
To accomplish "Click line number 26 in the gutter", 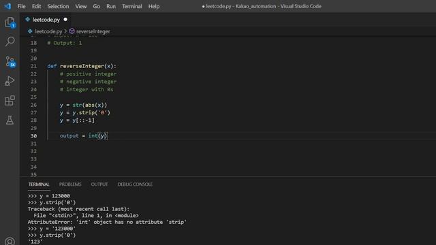I will [x=33, y=105].
